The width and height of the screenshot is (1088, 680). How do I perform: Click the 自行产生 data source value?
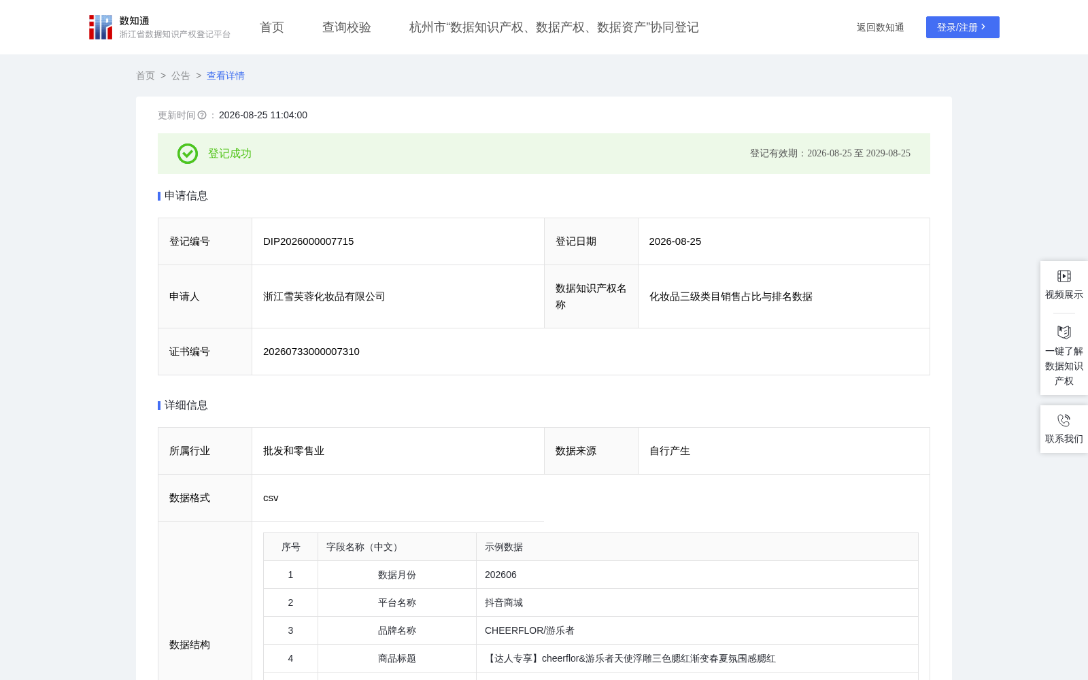[670, 451]
